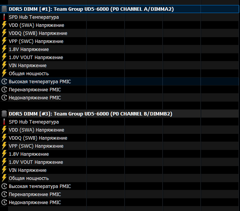Viewport: 240px width, 211px height.
Task: Select Общая мощность under DIMM #3
Action: pos(29,178)
